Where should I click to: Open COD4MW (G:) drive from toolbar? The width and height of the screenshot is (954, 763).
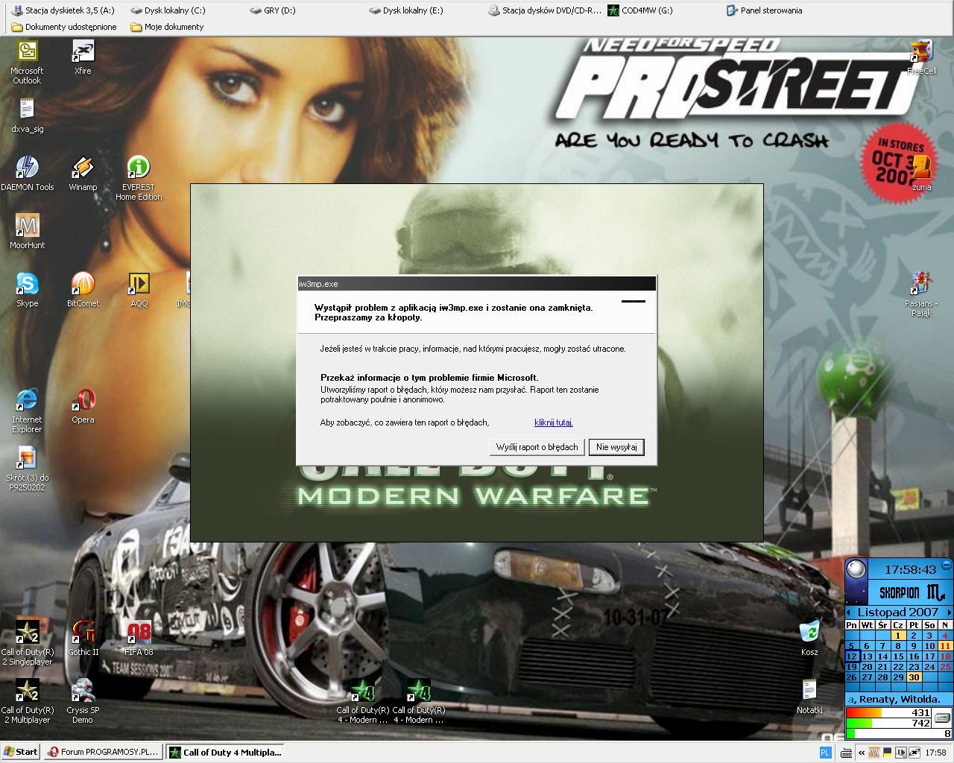point(639,10)
